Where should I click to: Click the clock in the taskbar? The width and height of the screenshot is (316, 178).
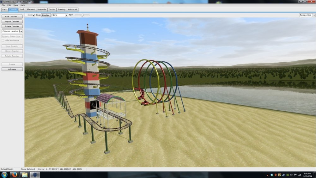tap(307, 175)
